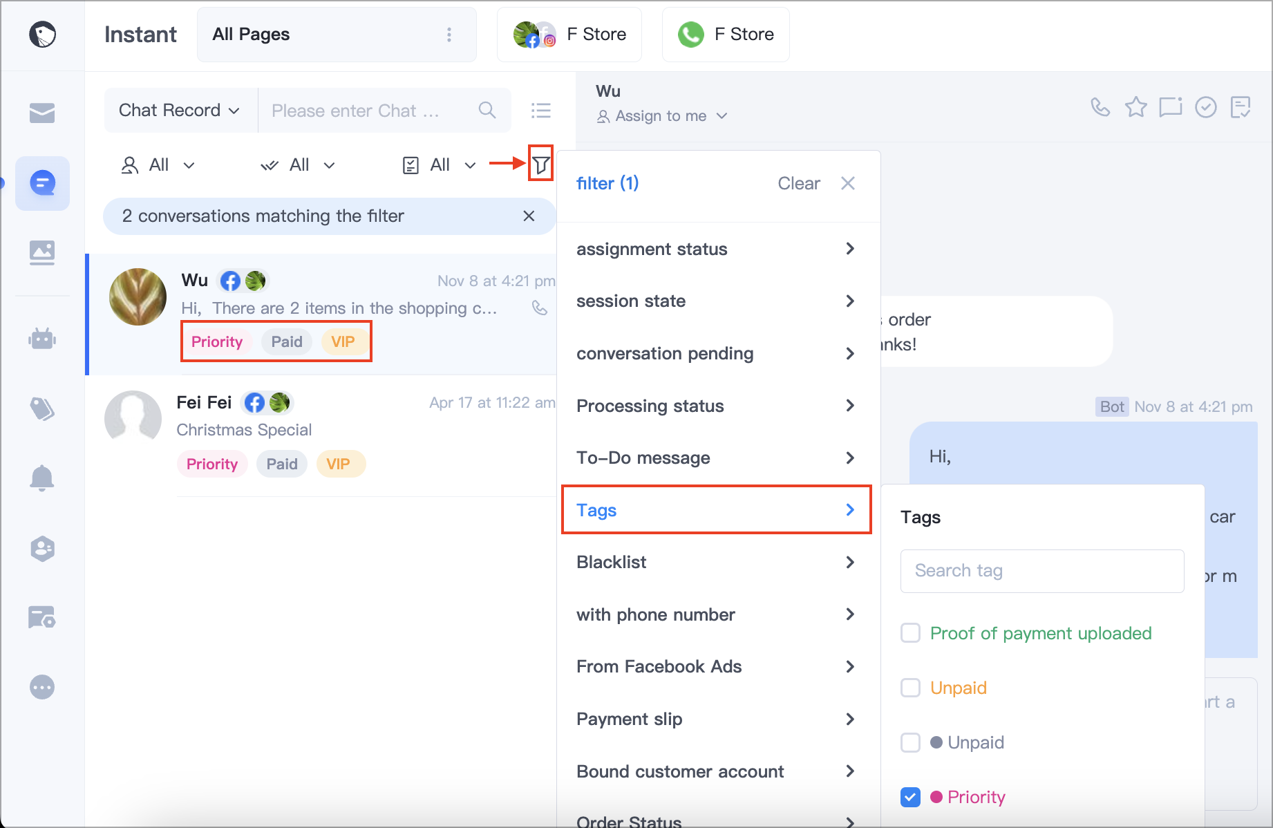This screenshot has height=828, width=1273.
Task: Expand session state filter
Action: point(716,301)
